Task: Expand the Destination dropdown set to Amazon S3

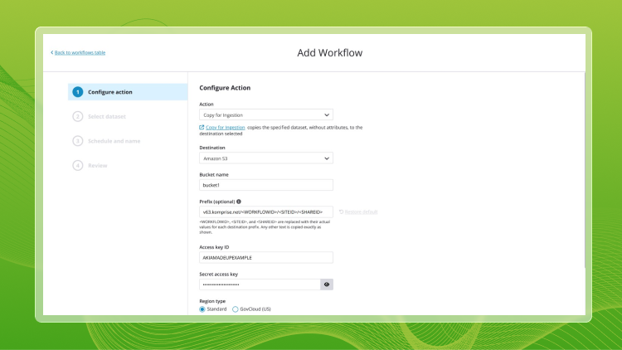Action: click(x=265, y=158)
